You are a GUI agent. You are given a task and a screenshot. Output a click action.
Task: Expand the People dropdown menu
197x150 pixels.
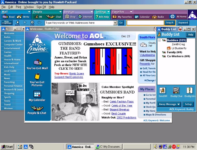[x=60, y=12]
